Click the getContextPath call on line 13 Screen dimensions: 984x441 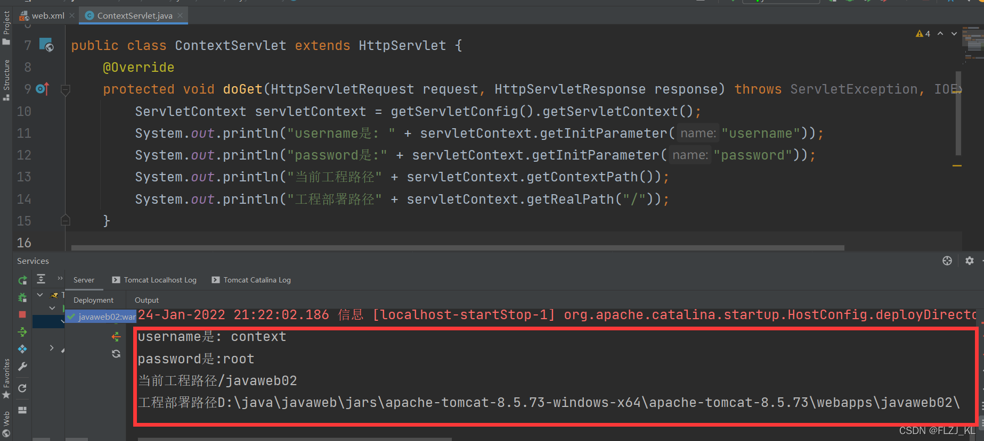point(582,177)
